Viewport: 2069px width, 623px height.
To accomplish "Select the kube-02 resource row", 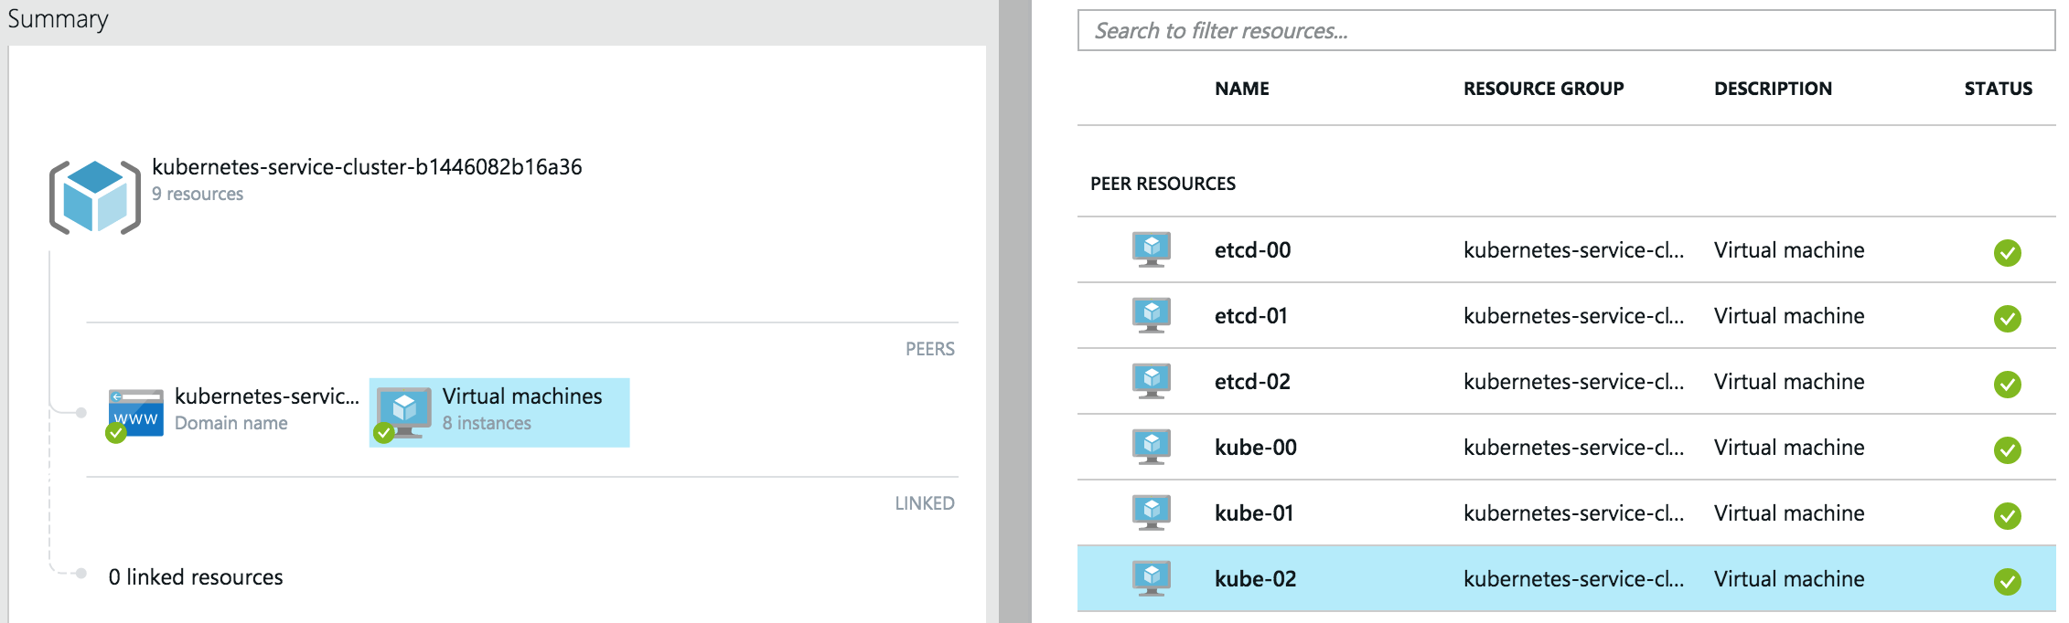I will [x=1555, y=577].
